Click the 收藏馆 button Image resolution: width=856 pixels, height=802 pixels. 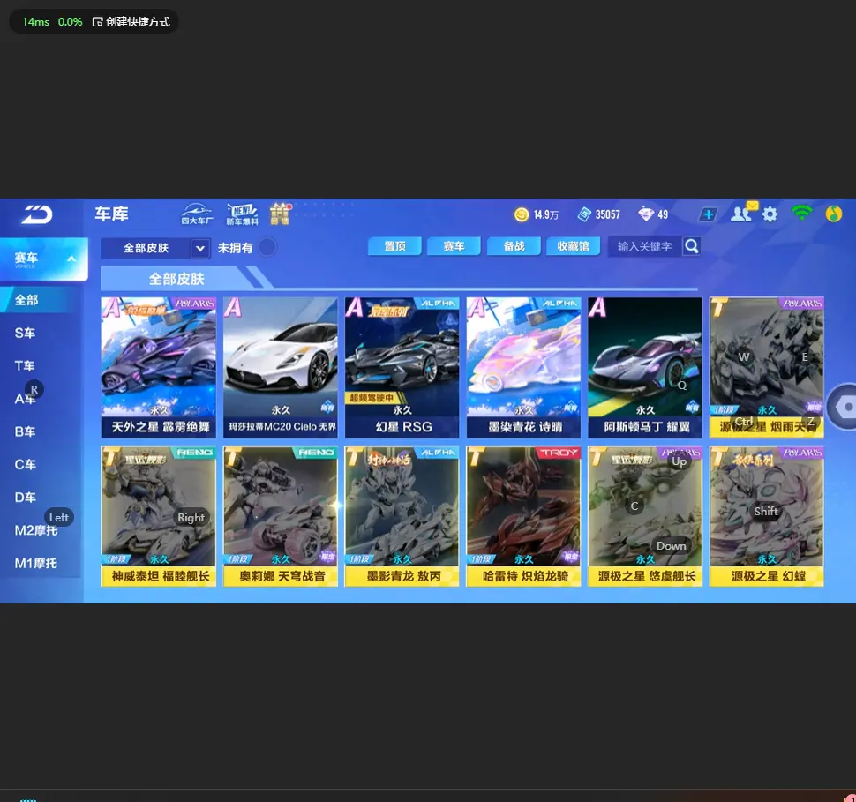click(574, 246)
